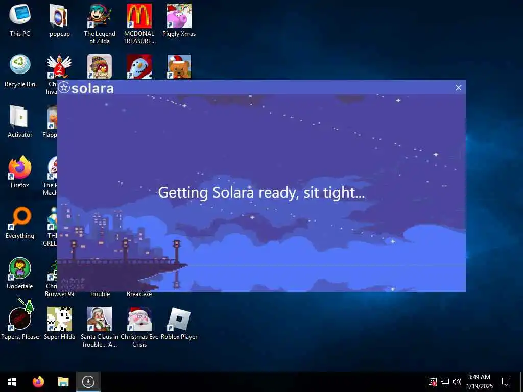This screenshot has height=392, width=523.
Task: Open the popcap folder icon
Action: pyautogui.click(x=59, y=20)
